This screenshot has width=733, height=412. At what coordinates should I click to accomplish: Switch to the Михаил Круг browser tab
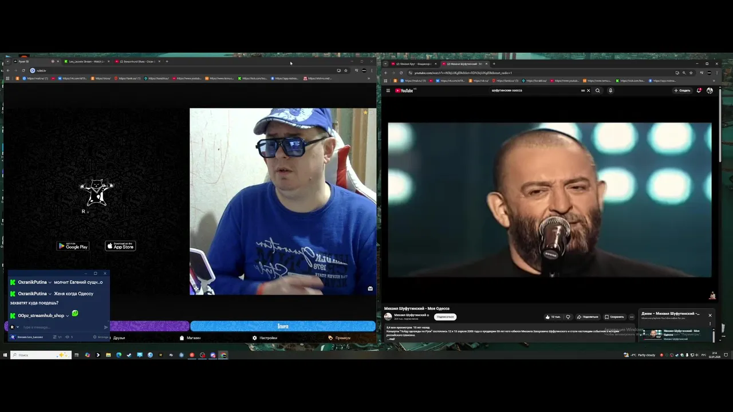413,64
